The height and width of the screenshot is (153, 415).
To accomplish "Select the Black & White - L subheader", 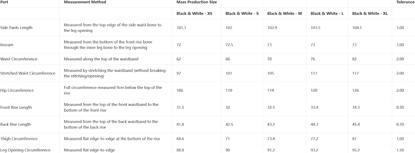I will tap(327, 14).
